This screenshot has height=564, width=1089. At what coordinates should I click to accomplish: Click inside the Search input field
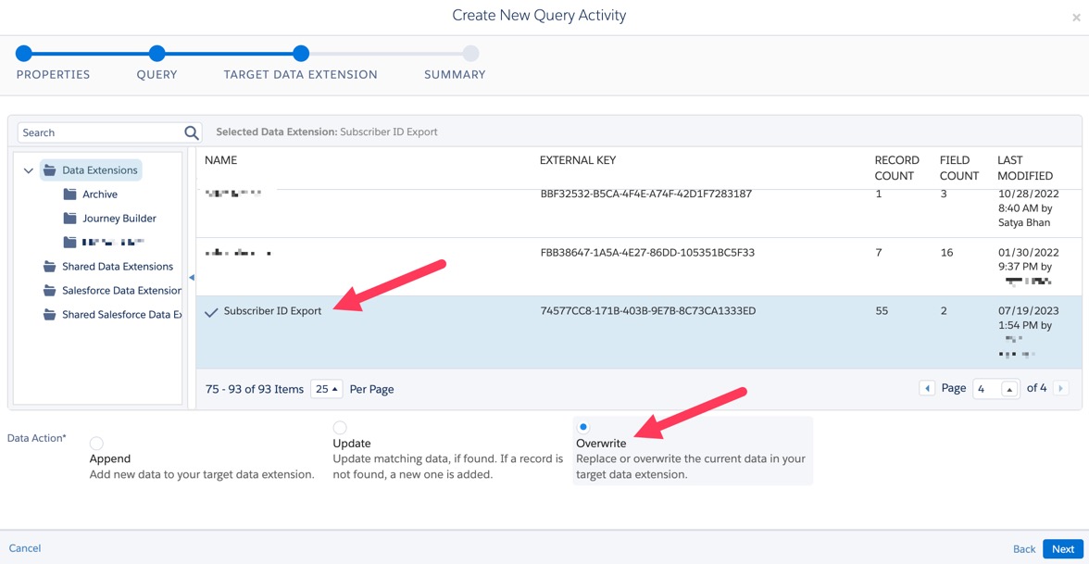[x=93, y=132]
